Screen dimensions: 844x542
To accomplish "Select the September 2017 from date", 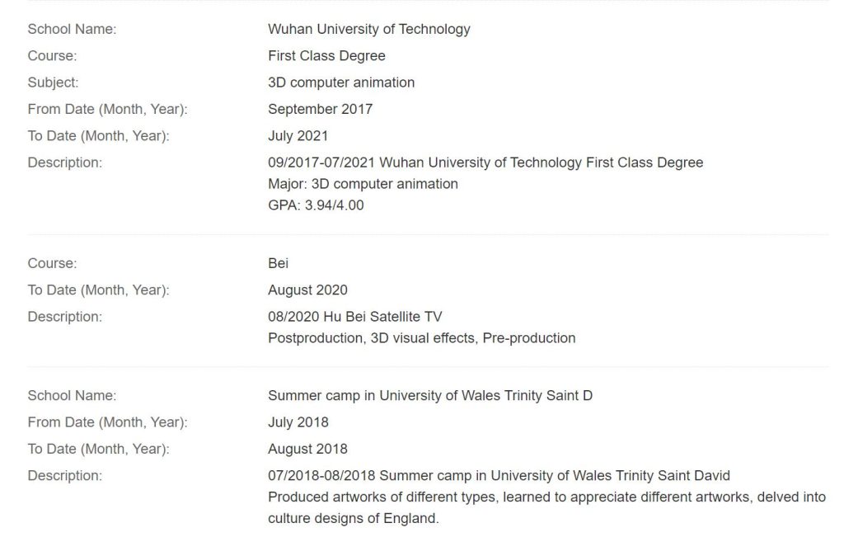I will click(321, 110).
